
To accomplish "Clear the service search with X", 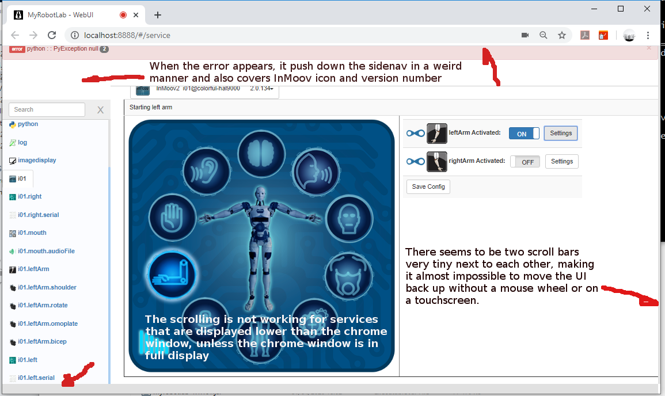I will coord(101,111).
